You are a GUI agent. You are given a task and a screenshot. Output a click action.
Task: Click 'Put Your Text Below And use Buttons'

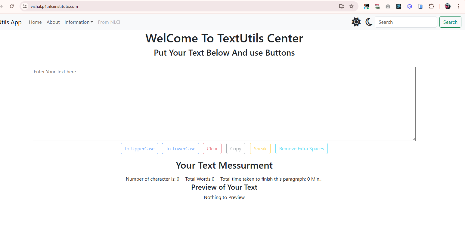(x=224, y=53)
